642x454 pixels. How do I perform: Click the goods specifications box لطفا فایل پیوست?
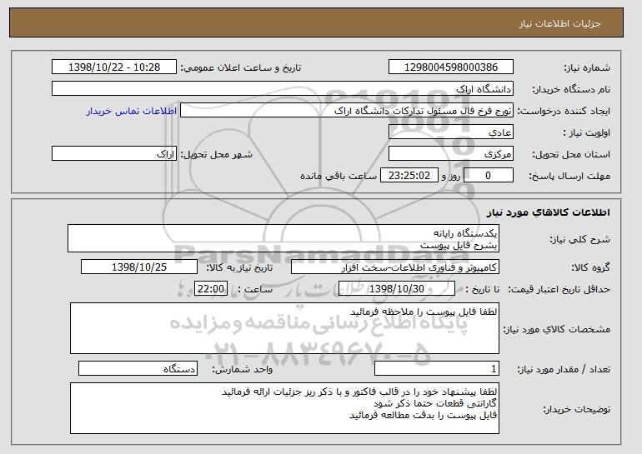pyautogui.click(x=284, y=328)
